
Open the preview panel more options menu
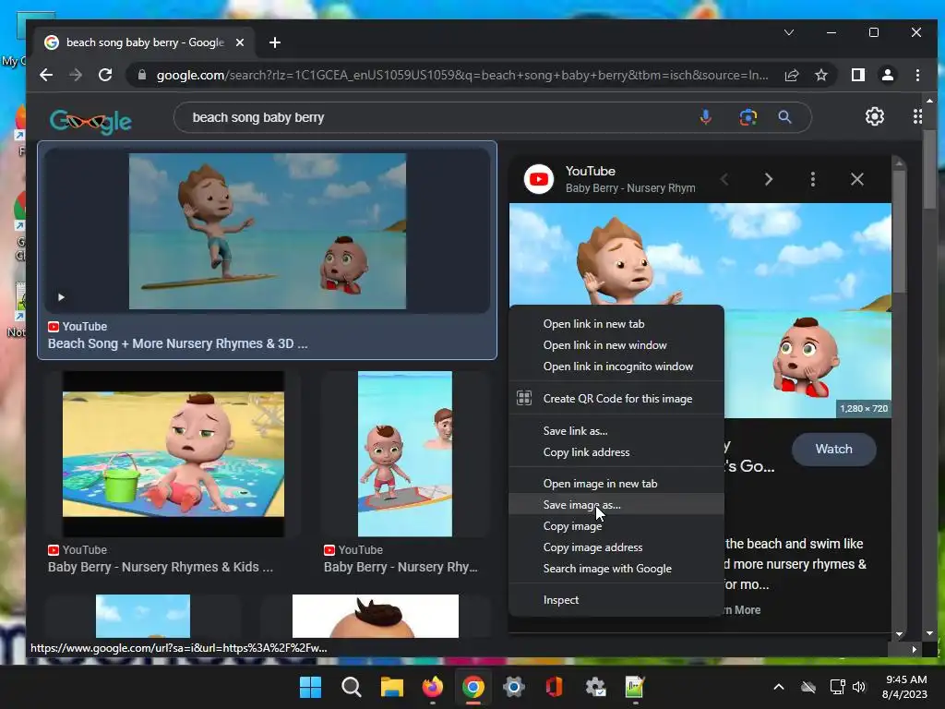813,179
